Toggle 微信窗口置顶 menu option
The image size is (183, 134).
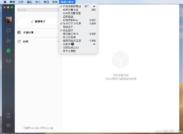tap(78, 34)
